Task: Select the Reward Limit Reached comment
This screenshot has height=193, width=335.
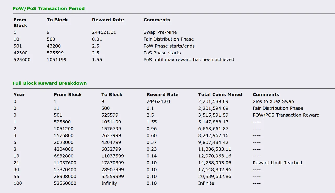Action: tap(277, 163)
